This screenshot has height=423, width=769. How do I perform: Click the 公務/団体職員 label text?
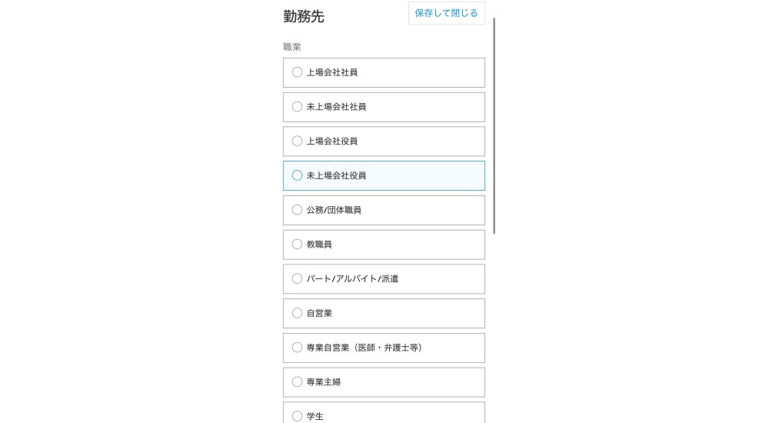point(334,210)
